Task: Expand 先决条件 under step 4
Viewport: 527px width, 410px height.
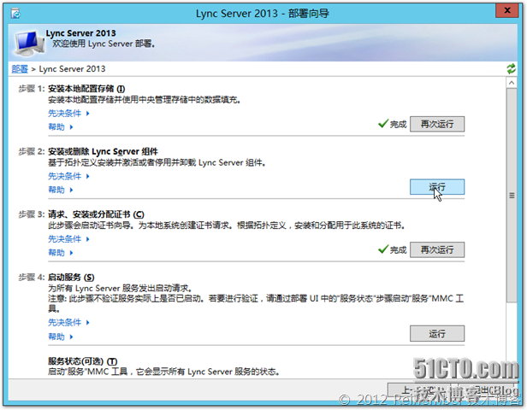Action: pyautogui.click(x=68, y=322)
